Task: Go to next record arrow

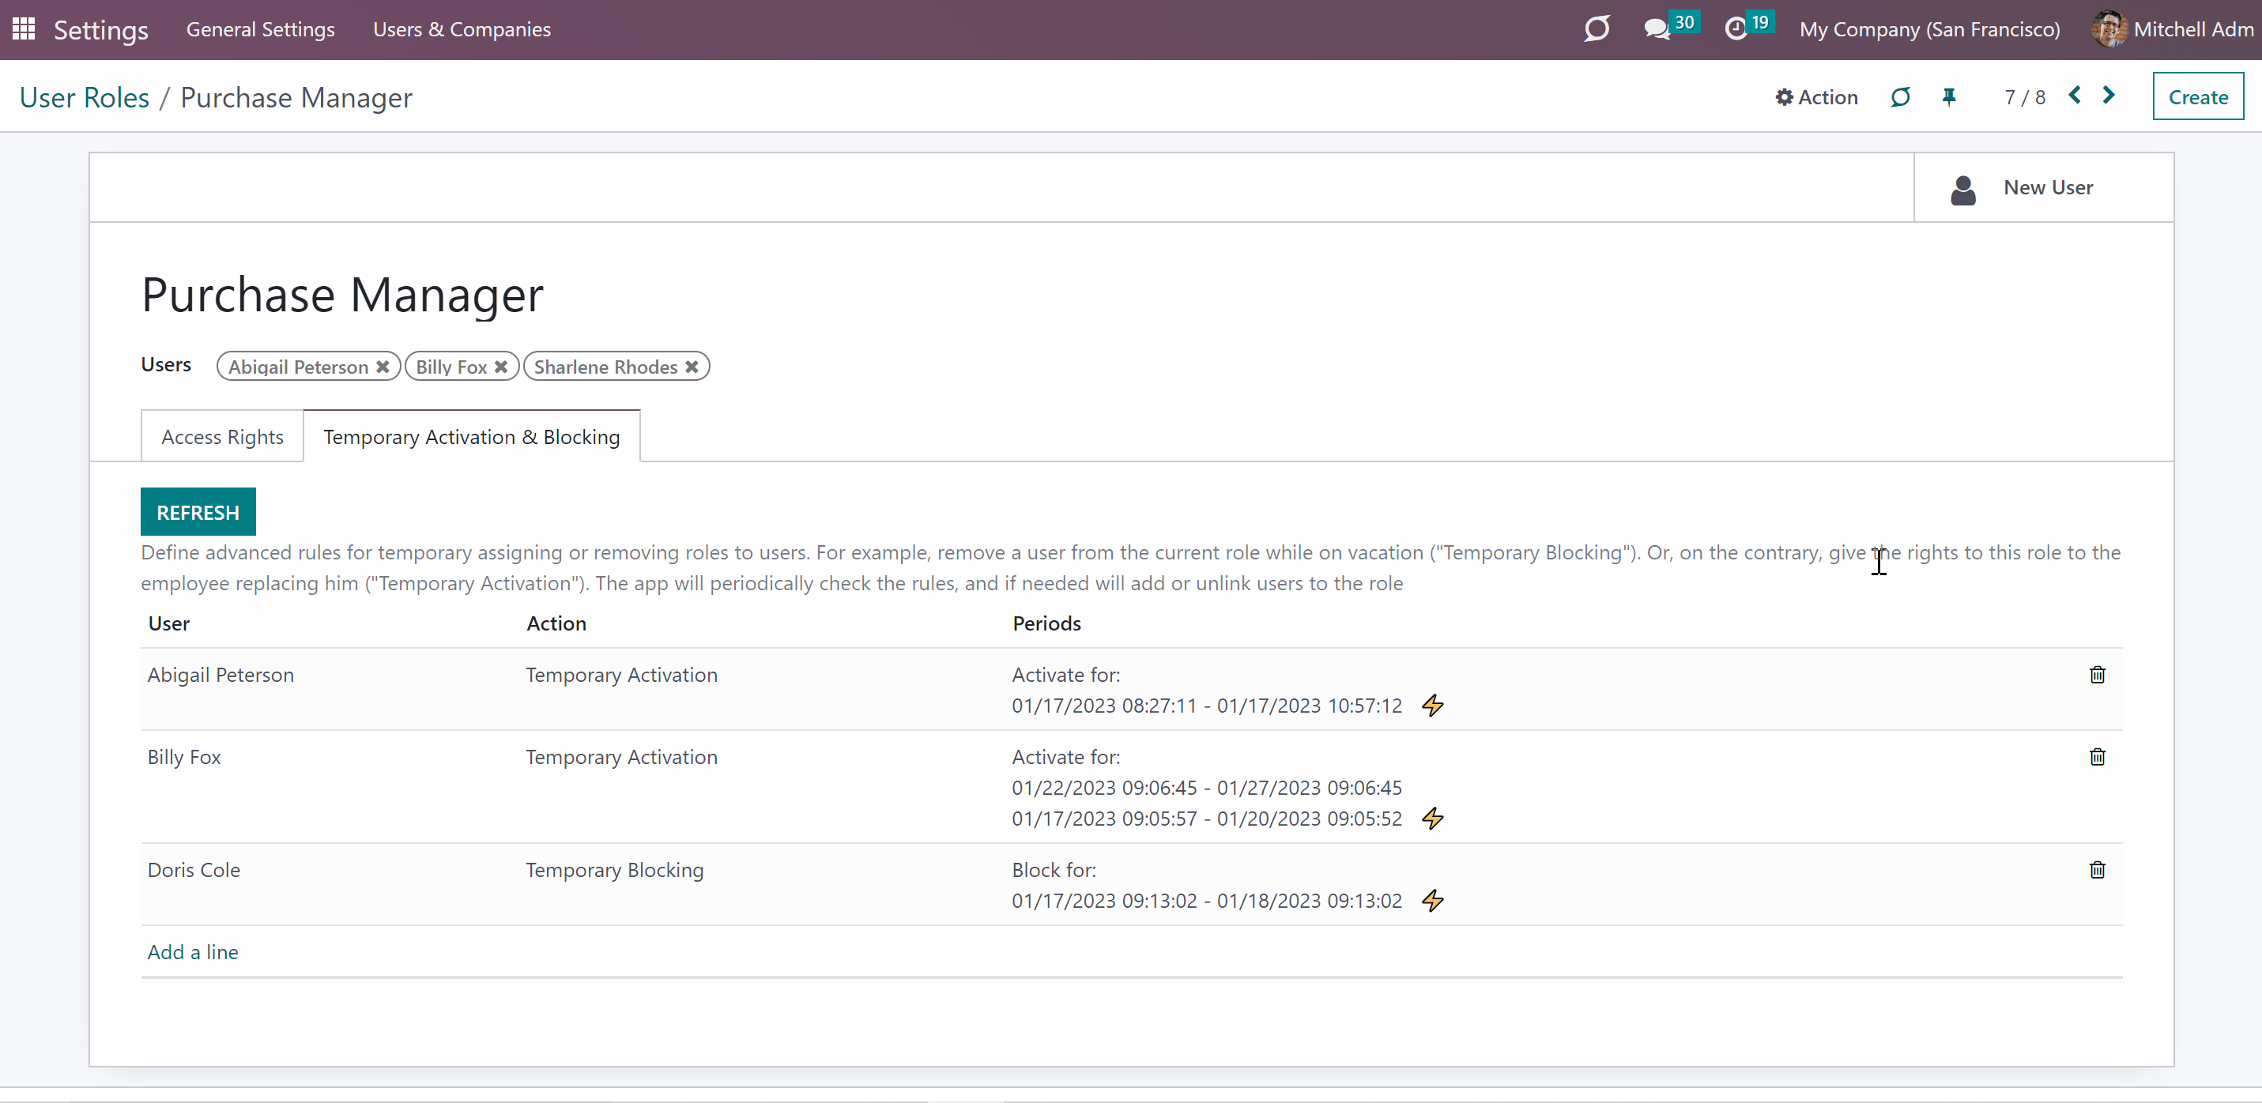Action: click(x=2109, y=96)
